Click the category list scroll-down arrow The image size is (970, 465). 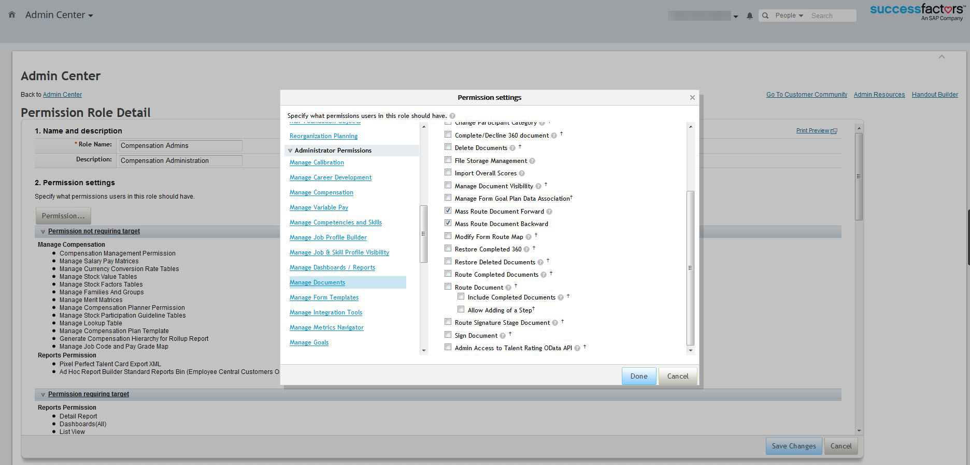(x=424, y=351)
